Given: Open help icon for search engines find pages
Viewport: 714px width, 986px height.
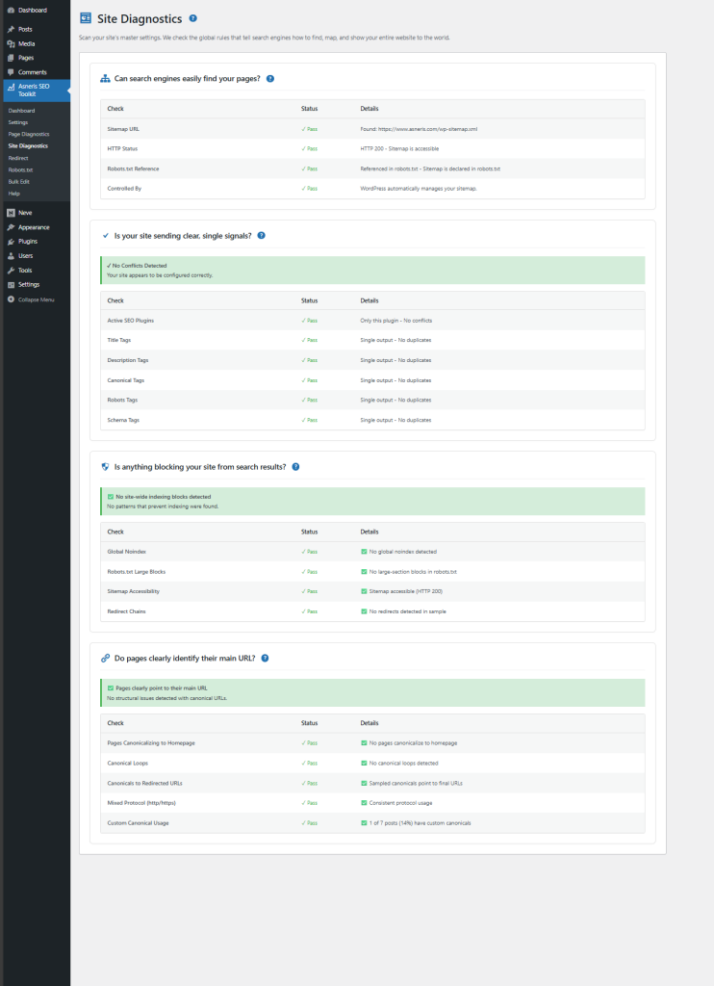Looking at the screenshot, I should (270, 79).
